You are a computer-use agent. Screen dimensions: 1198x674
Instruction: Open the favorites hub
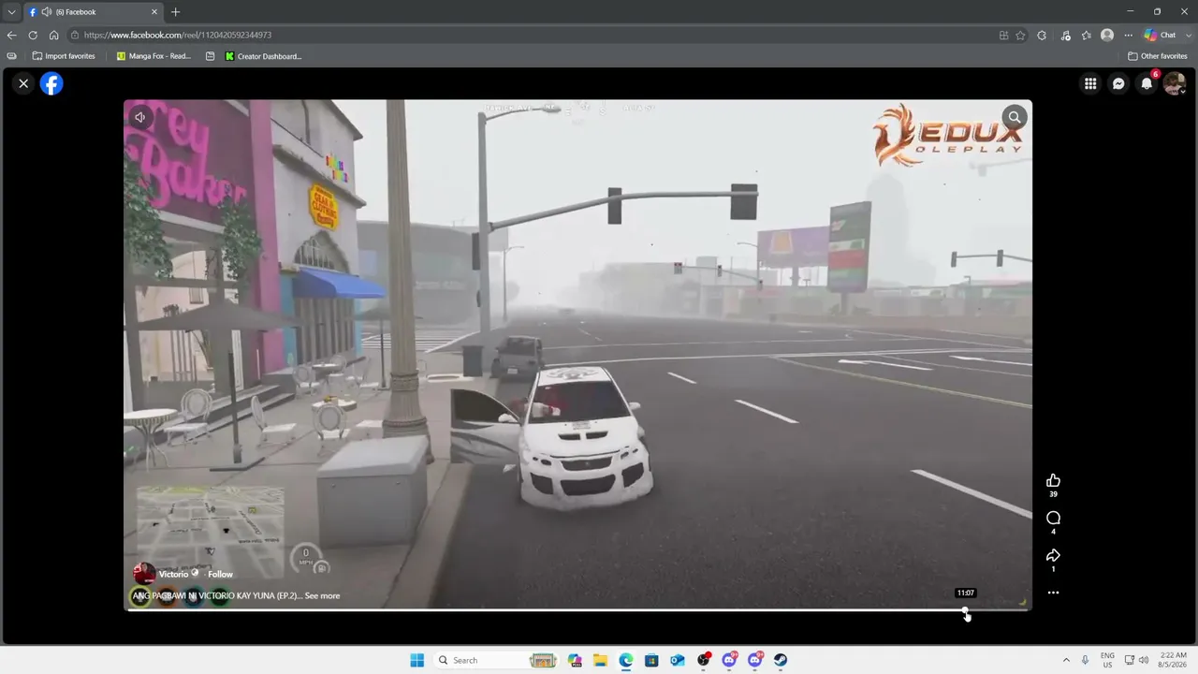point(1086,35)
